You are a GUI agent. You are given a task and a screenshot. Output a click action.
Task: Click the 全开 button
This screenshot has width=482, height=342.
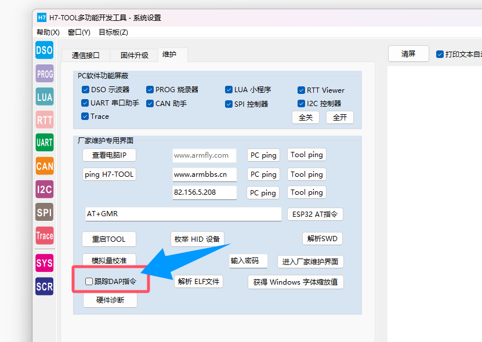click(340, 117)
